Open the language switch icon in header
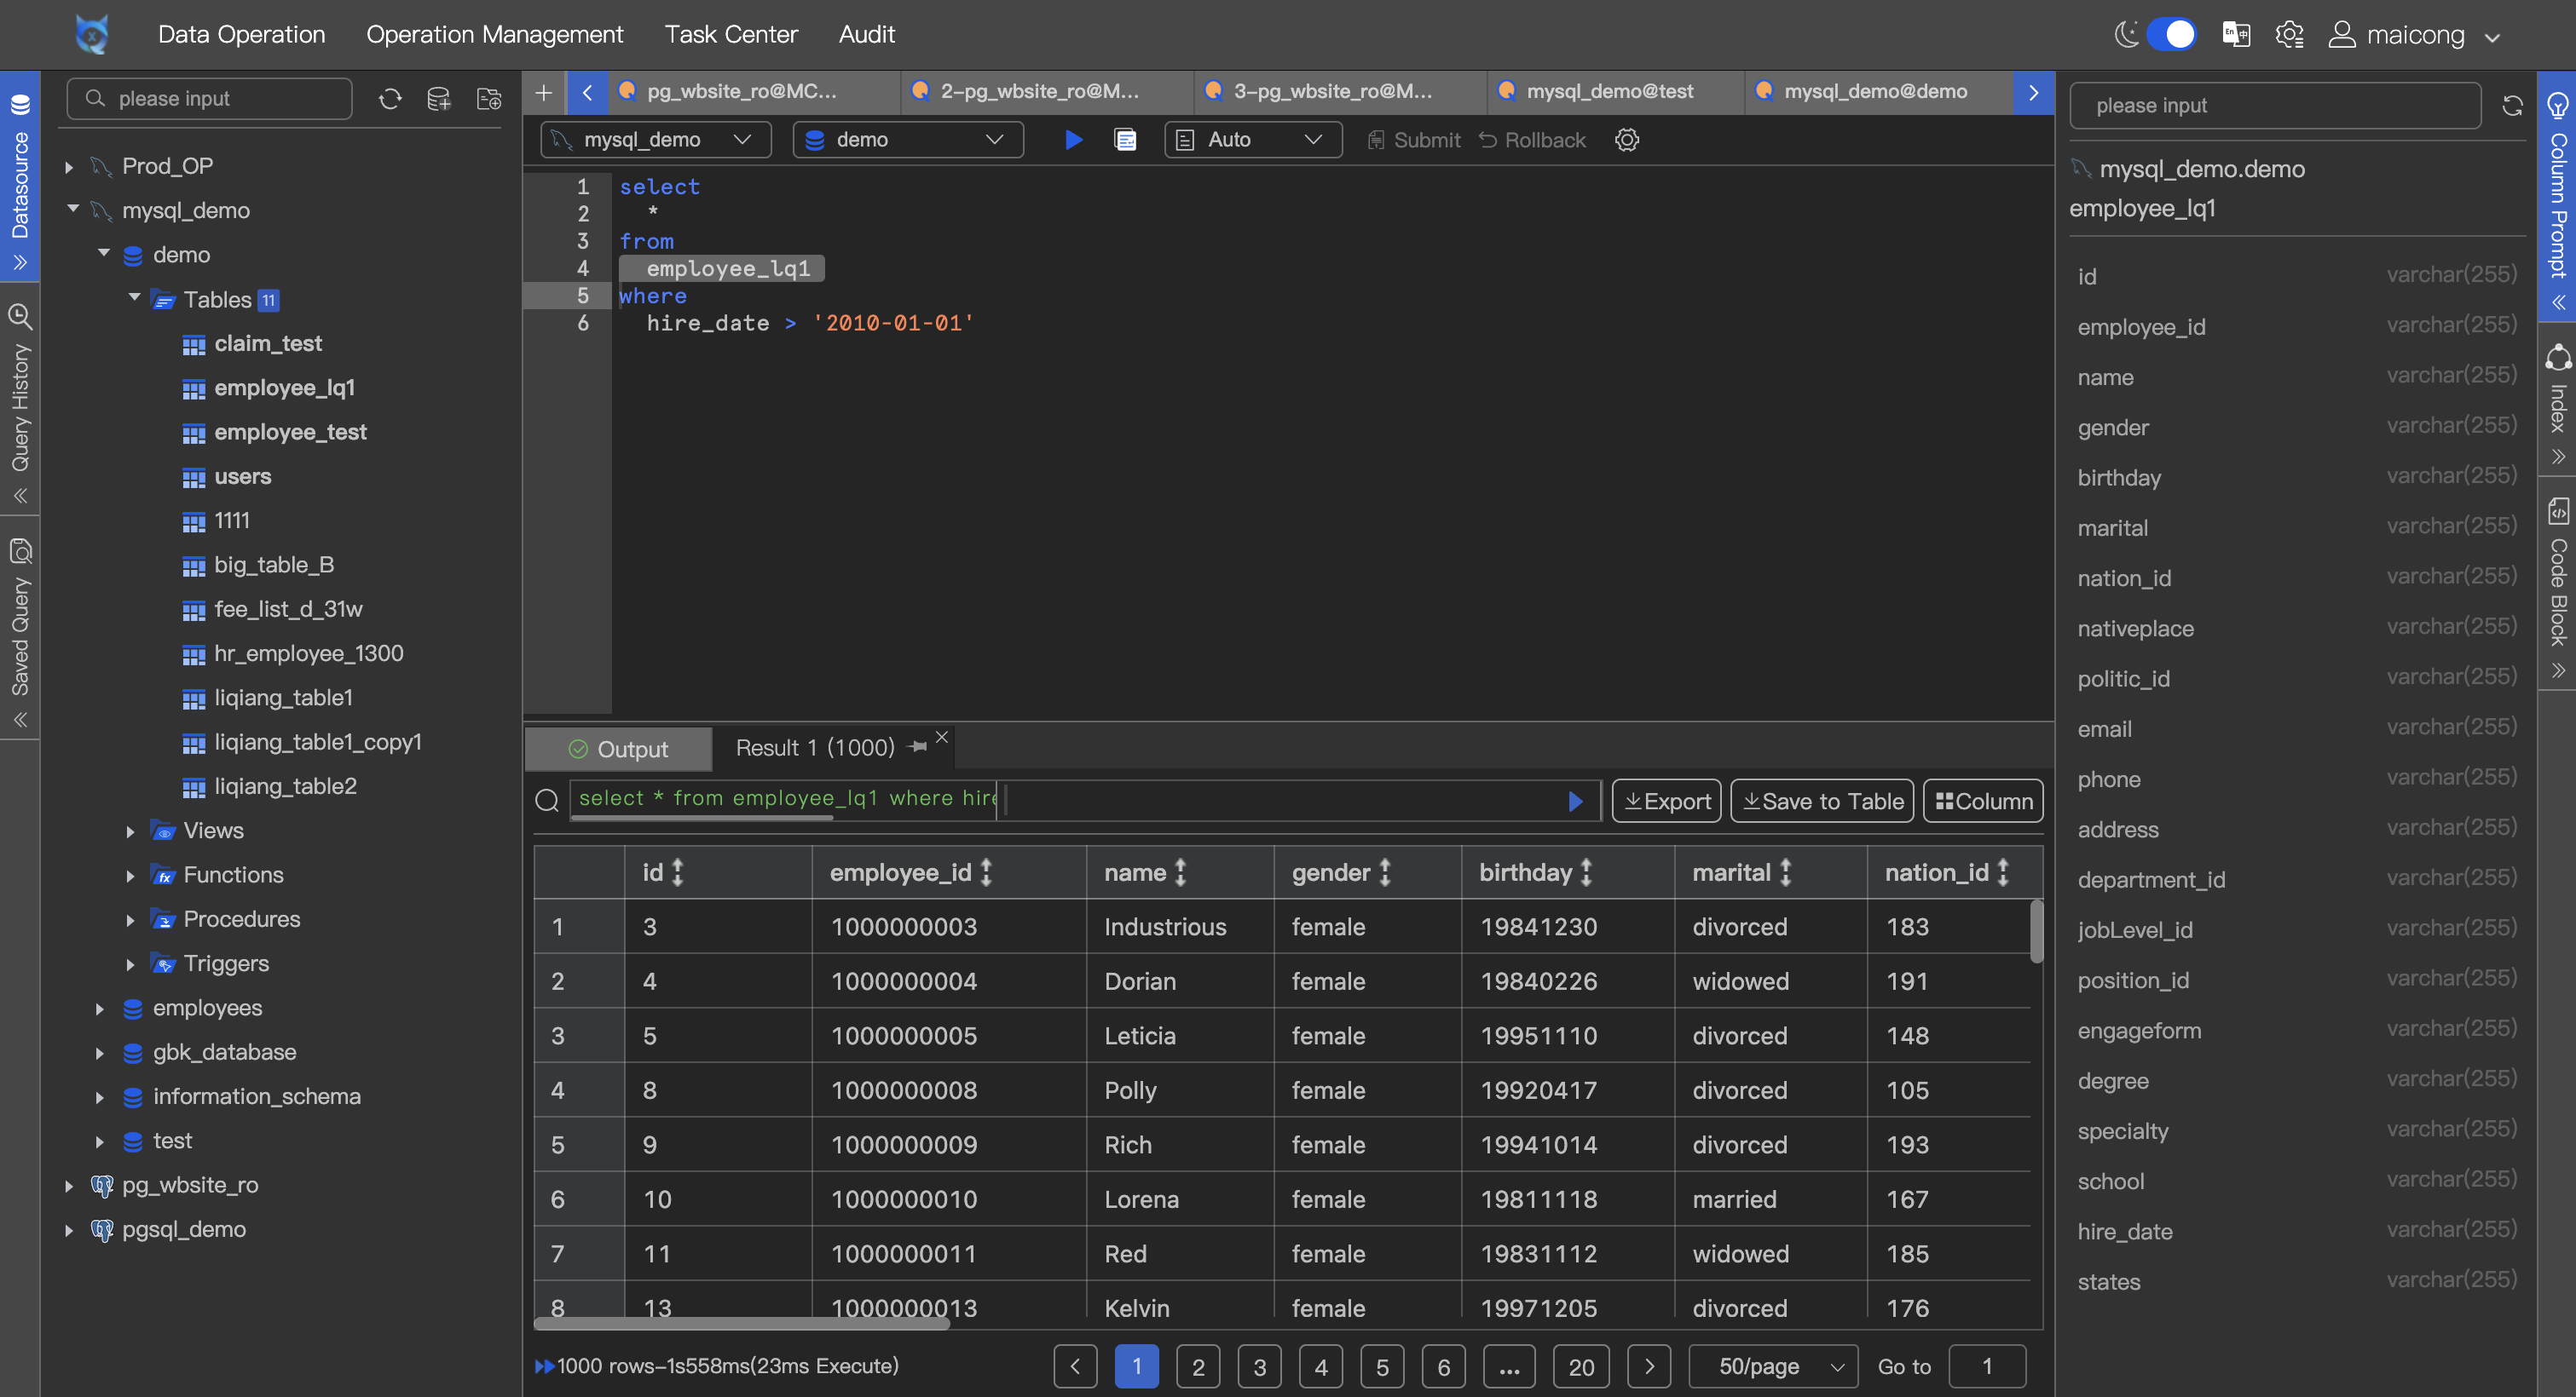This screenshot has width=2576, height=1397. pyautogui.click(x=2236, y=35)
